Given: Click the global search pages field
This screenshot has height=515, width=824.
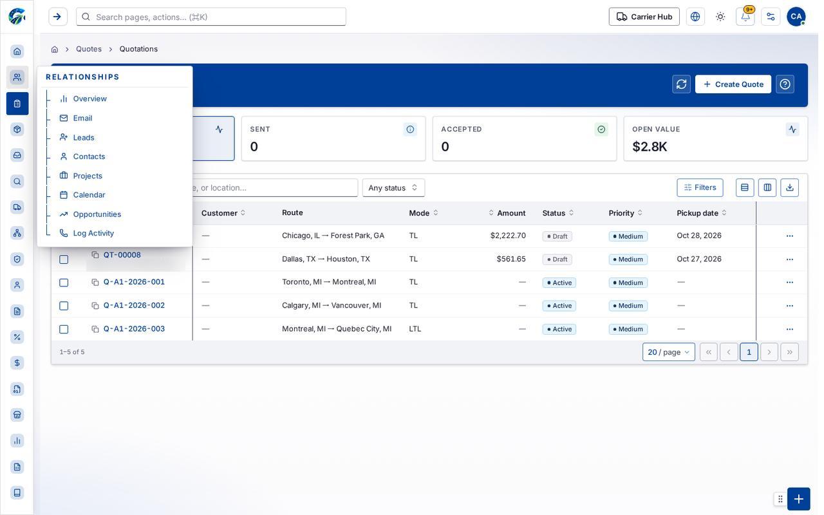Looking at the screenshot, I should 211,17.
